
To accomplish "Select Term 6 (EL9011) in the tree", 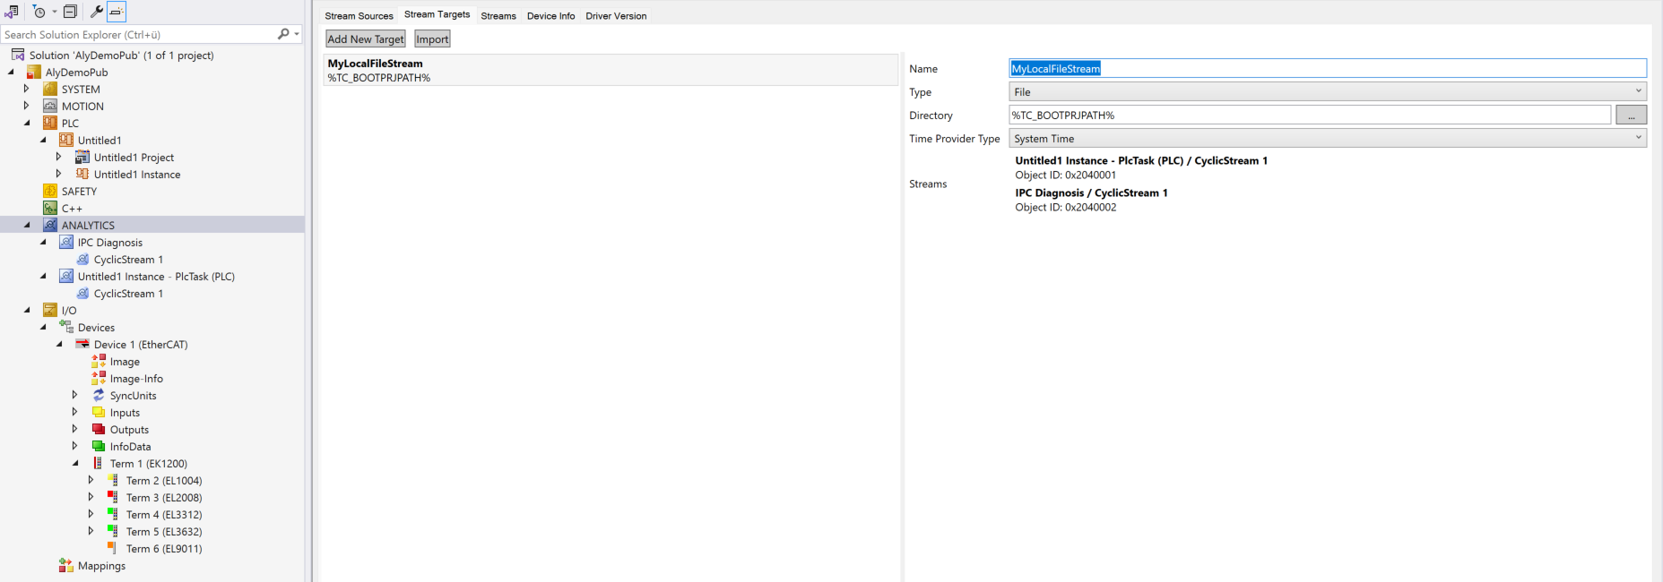I will click(x=163, y=549).
